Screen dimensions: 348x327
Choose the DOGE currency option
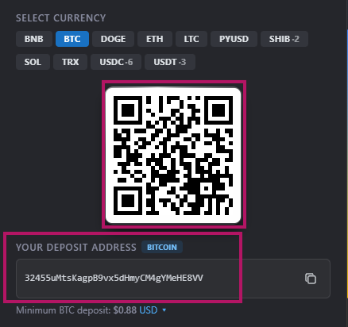pyautogui.click(x=113, y=39)
